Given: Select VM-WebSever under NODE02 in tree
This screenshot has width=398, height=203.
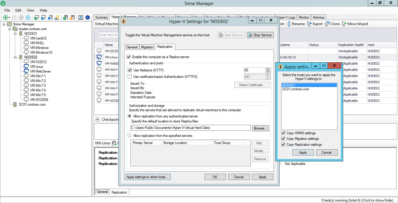Looking at the screenshot, I should (40, 71).
